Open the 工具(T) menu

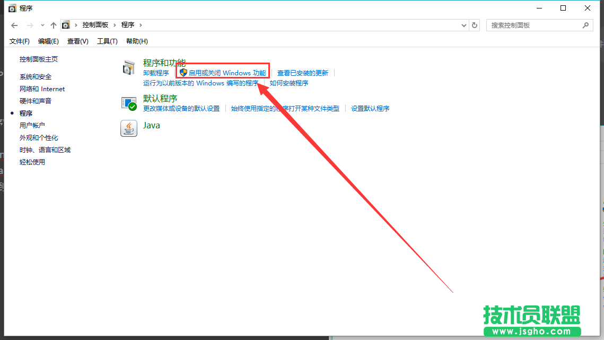107,41
